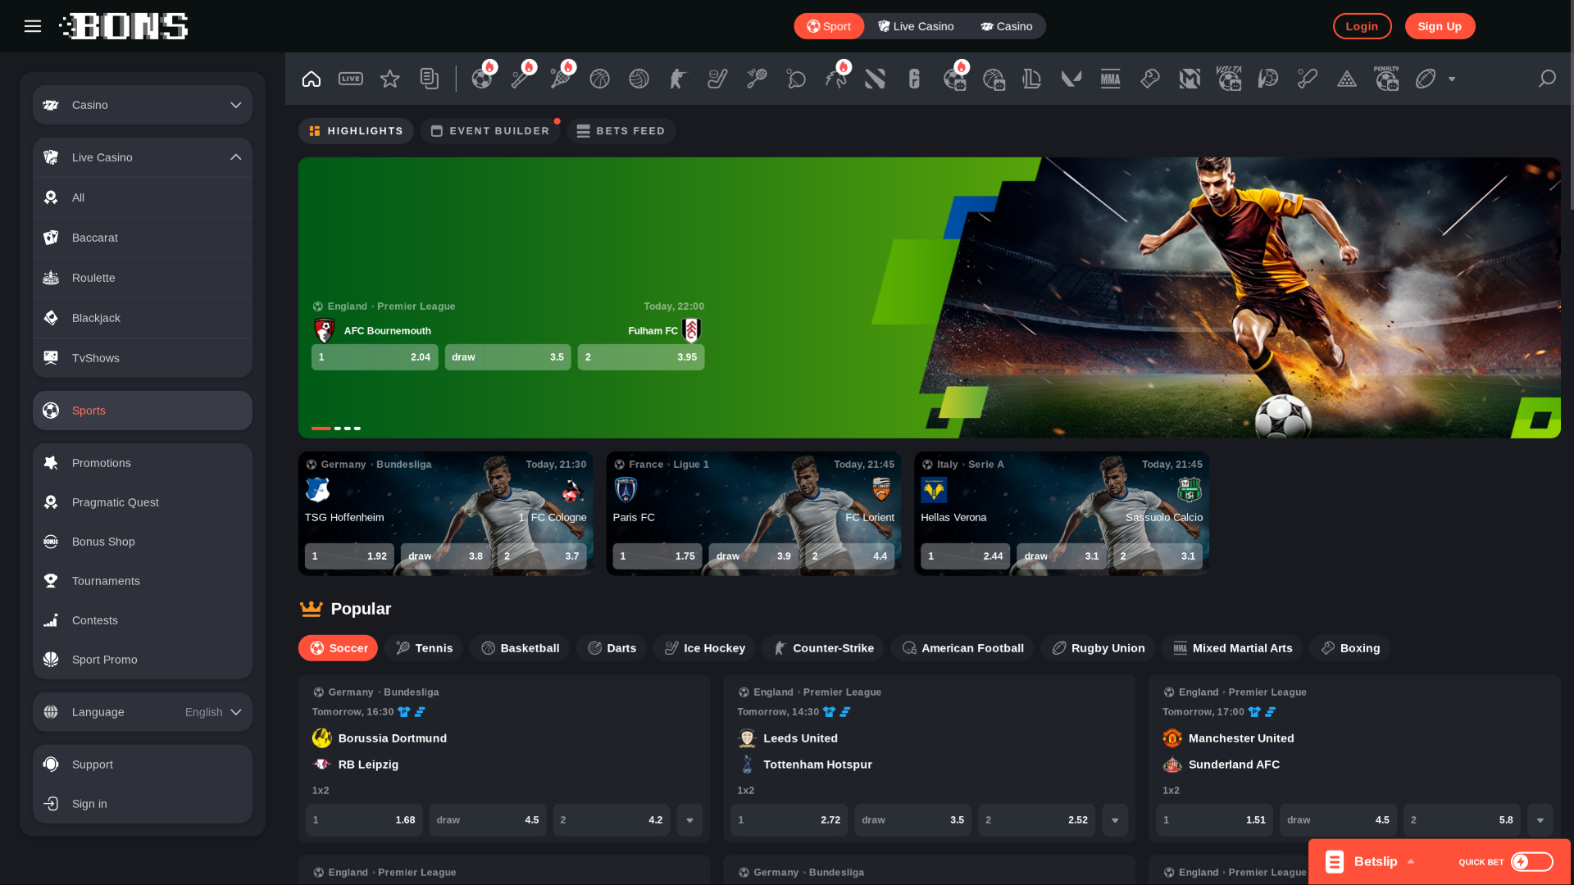Click the Sign Up button
This screenshot has width=1574, height=885.
1440,25
